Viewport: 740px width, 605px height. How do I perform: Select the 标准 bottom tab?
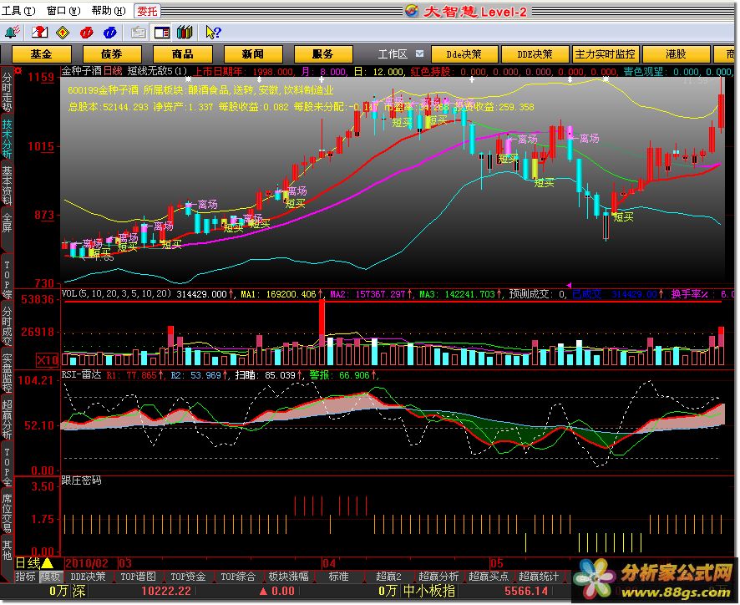click(338, 577)
